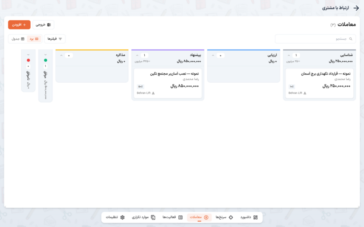
Task: Click the filter lines icon
Action: 60,39
